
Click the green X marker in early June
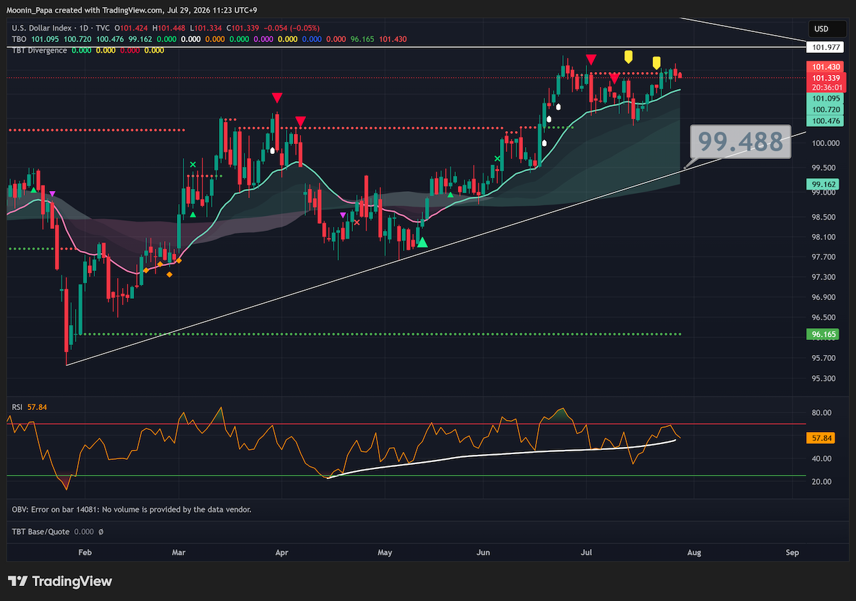tap(497, 159)
